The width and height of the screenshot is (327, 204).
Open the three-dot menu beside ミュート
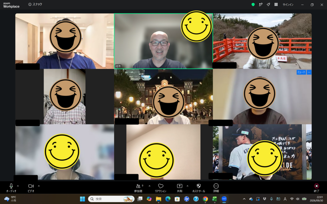309,72
